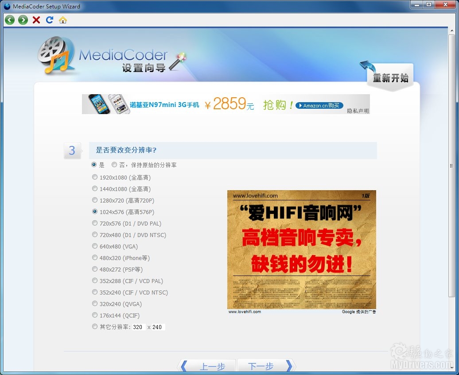Click the MediaCoder film reel logo
The height and width of the screenshot is (375, 459).
point(56,55)
